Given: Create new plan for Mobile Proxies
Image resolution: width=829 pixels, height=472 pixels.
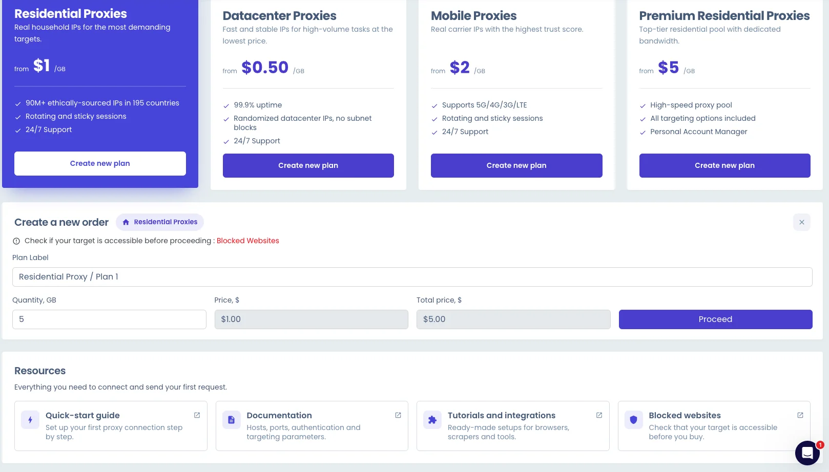Looking at the screenshot, I should [516, 165].
